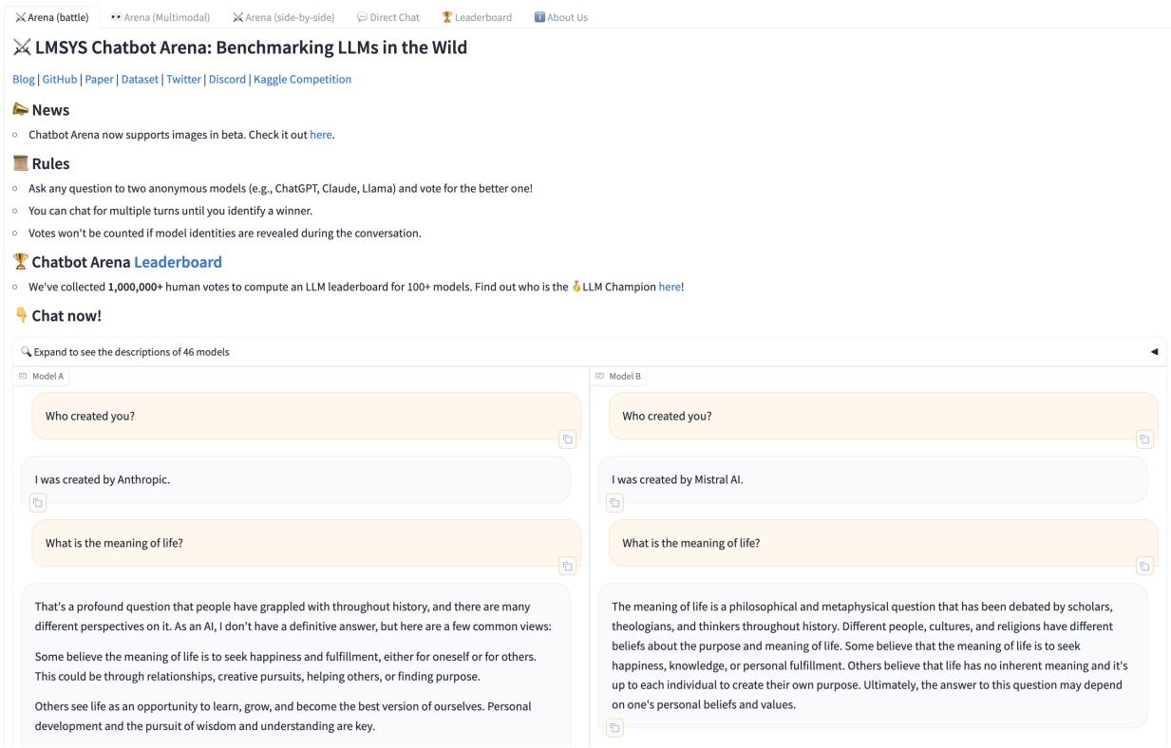The image size is (1171, 748).
Task: Click the Leaderboard heading link
Action: point(178,262)
